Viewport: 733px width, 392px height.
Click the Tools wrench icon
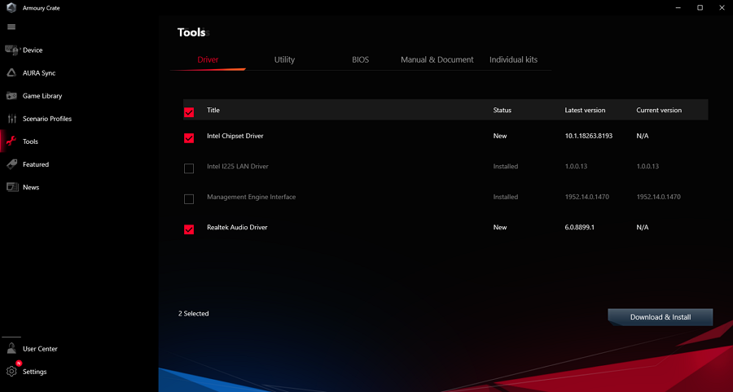pyautogui.click(x=11, y=142)
